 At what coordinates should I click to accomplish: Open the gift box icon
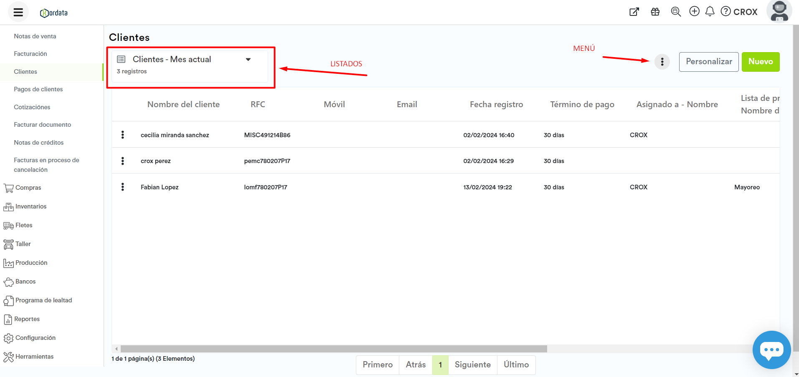[x=655, y=12]
